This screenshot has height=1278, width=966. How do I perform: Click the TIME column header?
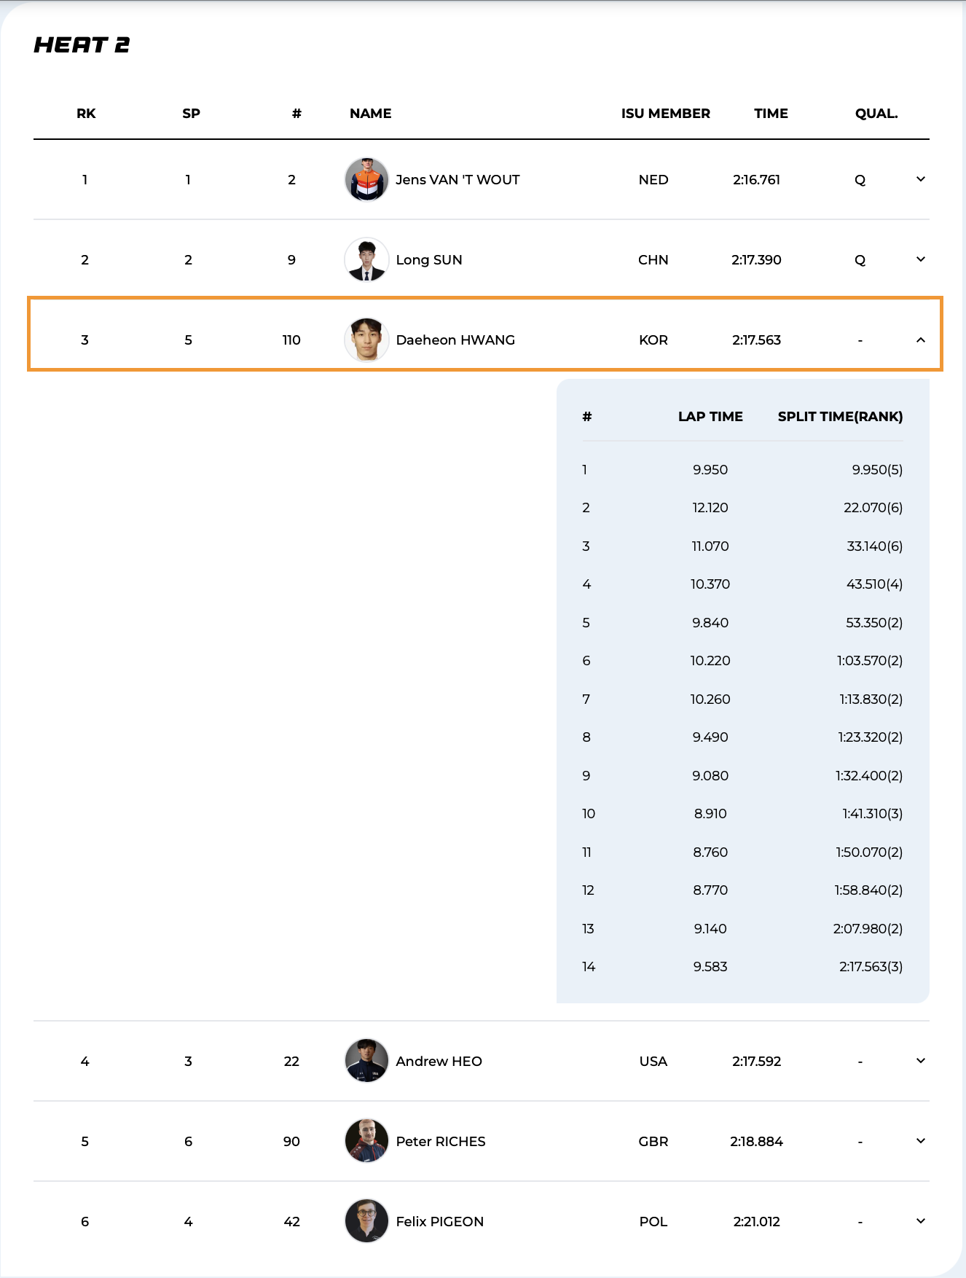pos(771,114)
